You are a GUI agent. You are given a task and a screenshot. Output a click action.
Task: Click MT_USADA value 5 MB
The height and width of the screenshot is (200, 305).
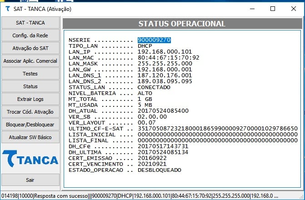[145, 105]
